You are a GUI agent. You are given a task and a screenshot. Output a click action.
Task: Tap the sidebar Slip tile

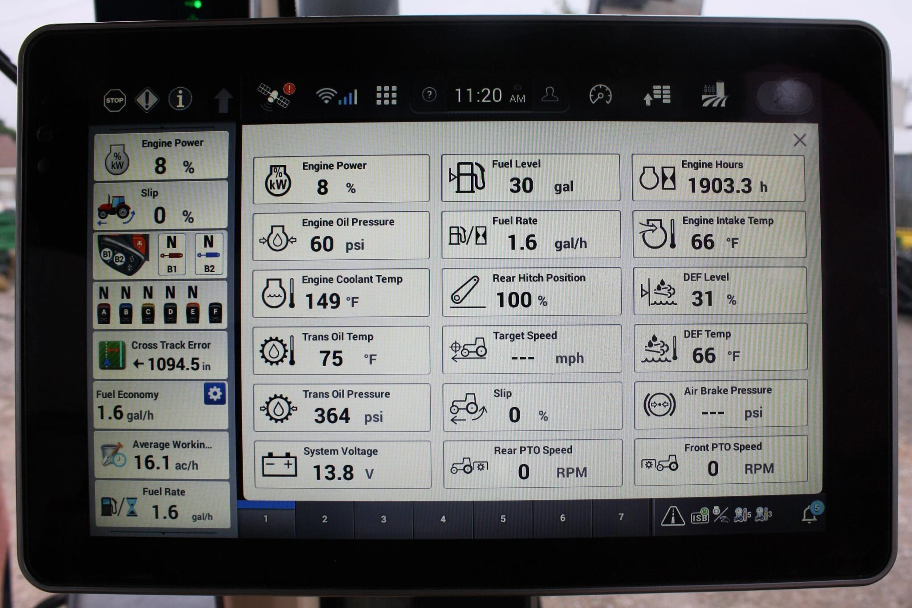160,205
